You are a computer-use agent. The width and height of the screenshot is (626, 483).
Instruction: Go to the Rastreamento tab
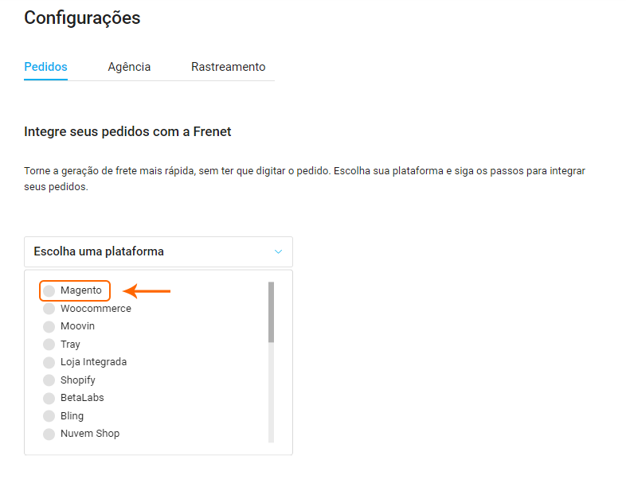(228, 67)
